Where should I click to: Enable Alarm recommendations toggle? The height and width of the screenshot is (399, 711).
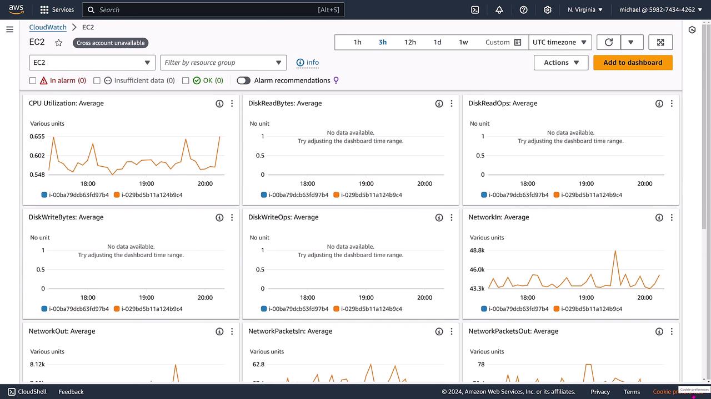coord(243,80)
